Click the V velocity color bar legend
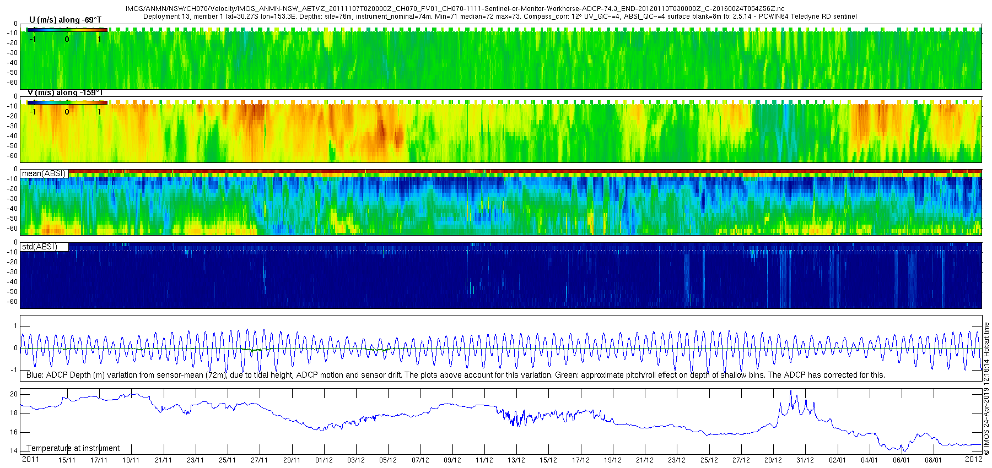The width and height of the screenshot is (992, 468). (67, 102)
